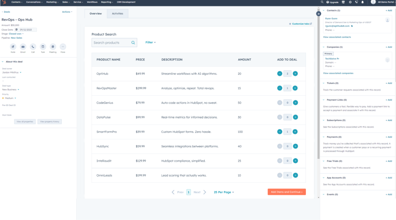396x220 pixels.
Task: Click the calling phone icon in top bar
Action: click(356, 2)
